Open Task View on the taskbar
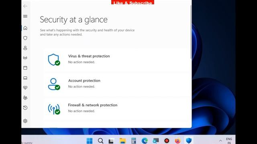This screenshot has height=144, width=257. (x=112, y=140)
